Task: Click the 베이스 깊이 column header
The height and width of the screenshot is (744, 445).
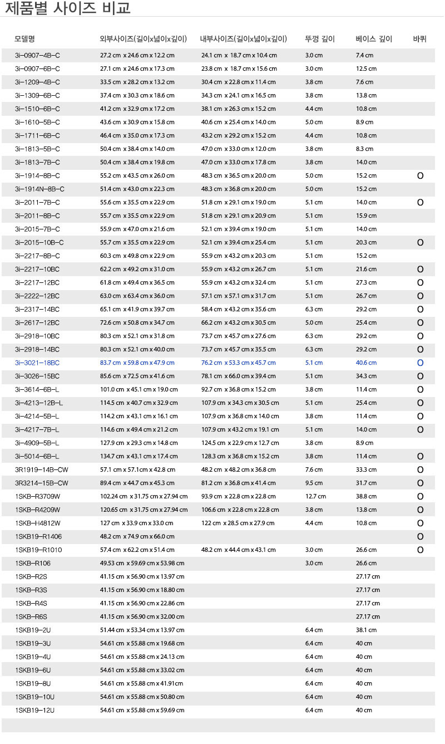Action: click(374, 39)
